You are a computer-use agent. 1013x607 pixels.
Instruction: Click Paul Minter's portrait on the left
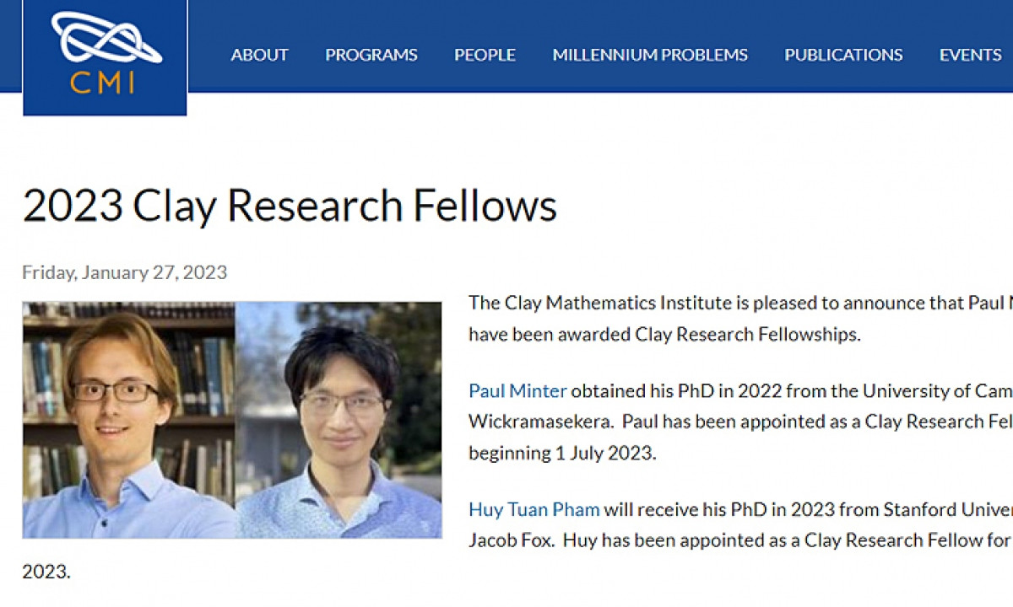pos(127,422)
